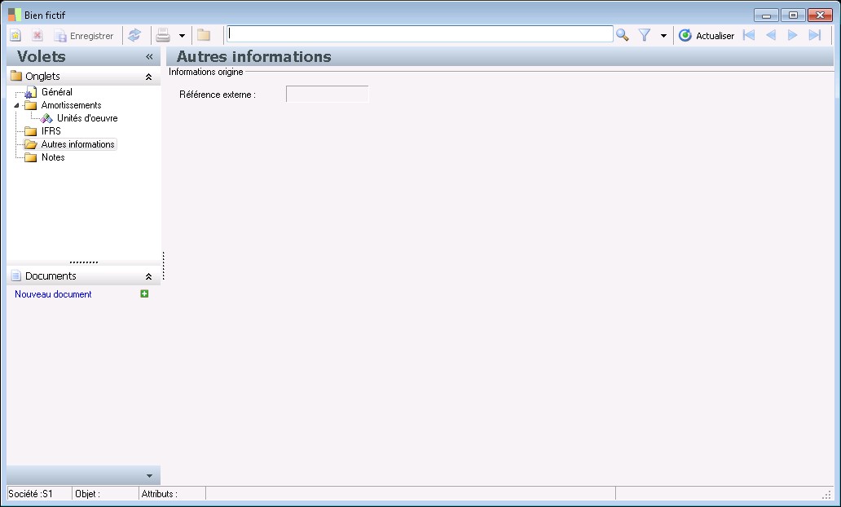Go to first record navigation arrow
841x507 pixels.
[749, 35]
